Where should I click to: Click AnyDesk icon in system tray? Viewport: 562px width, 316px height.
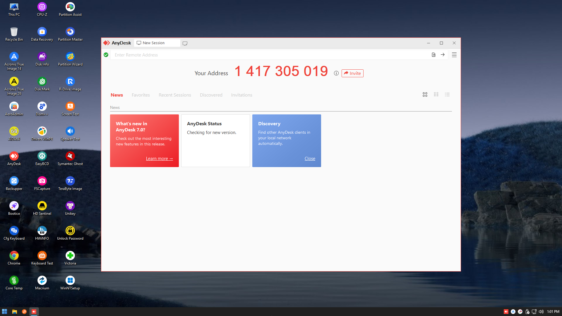pyautogui.click(x=506, y=312)
